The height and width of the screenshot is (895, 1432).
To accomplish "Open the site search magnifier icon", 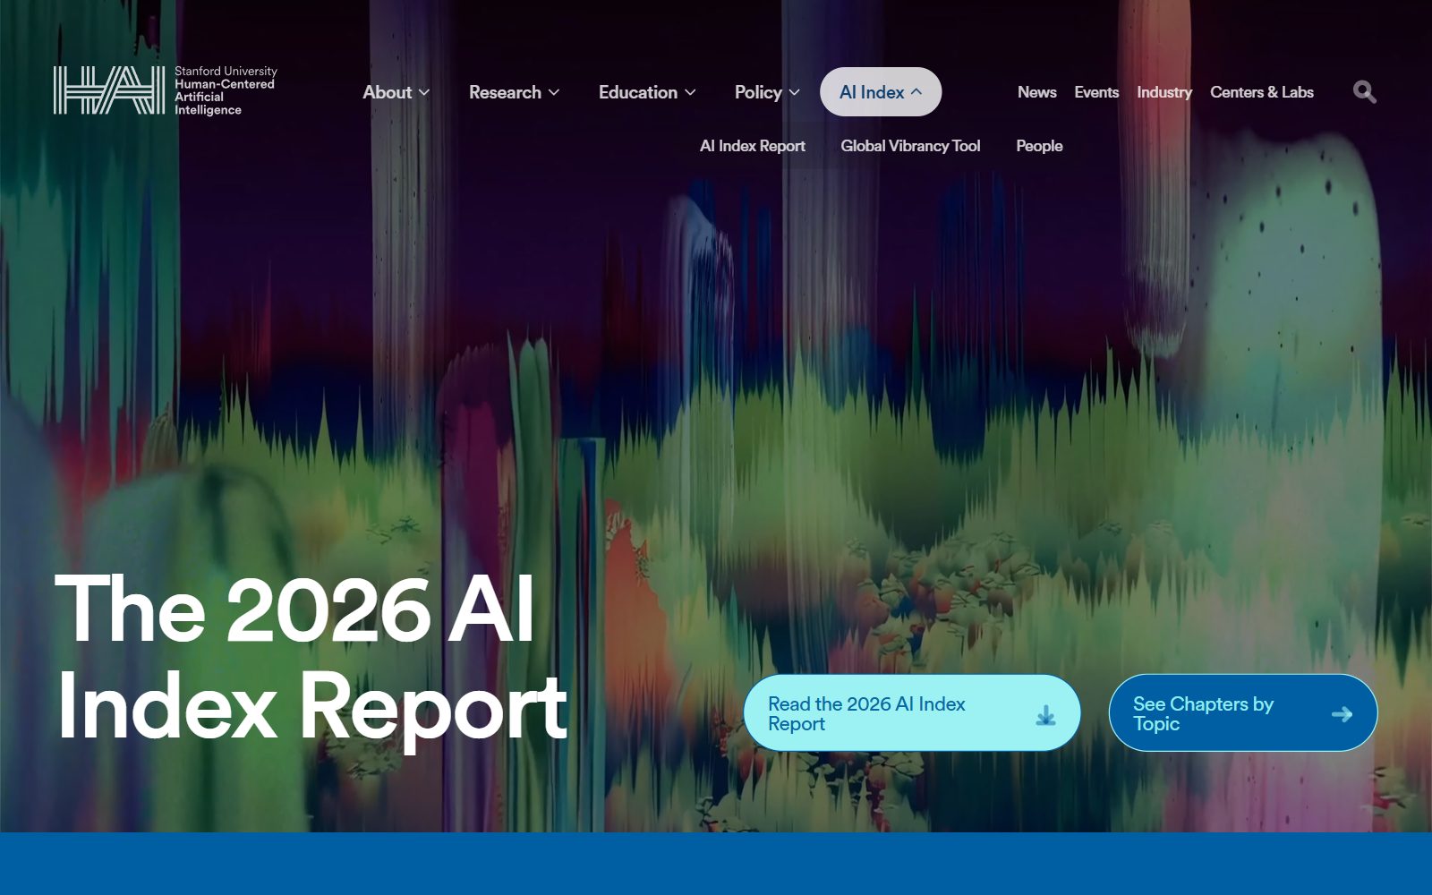I will coord(1364,91).
